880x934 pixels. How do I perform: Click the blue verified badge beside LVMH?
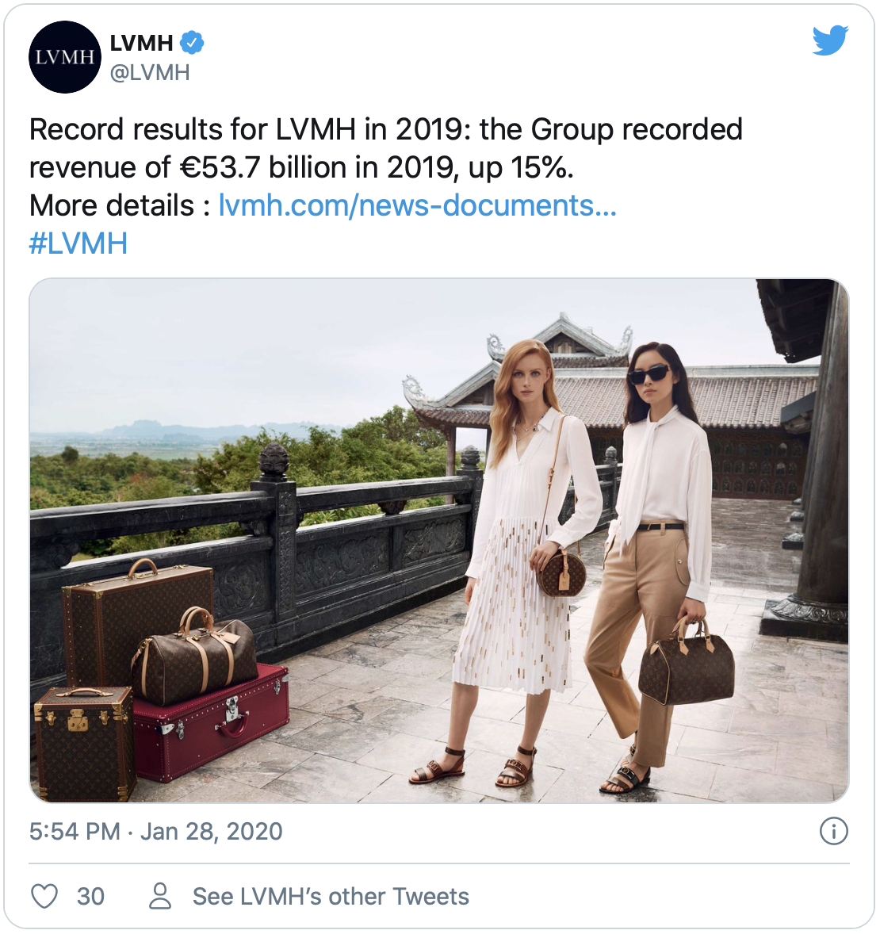(x=193, y=42)
